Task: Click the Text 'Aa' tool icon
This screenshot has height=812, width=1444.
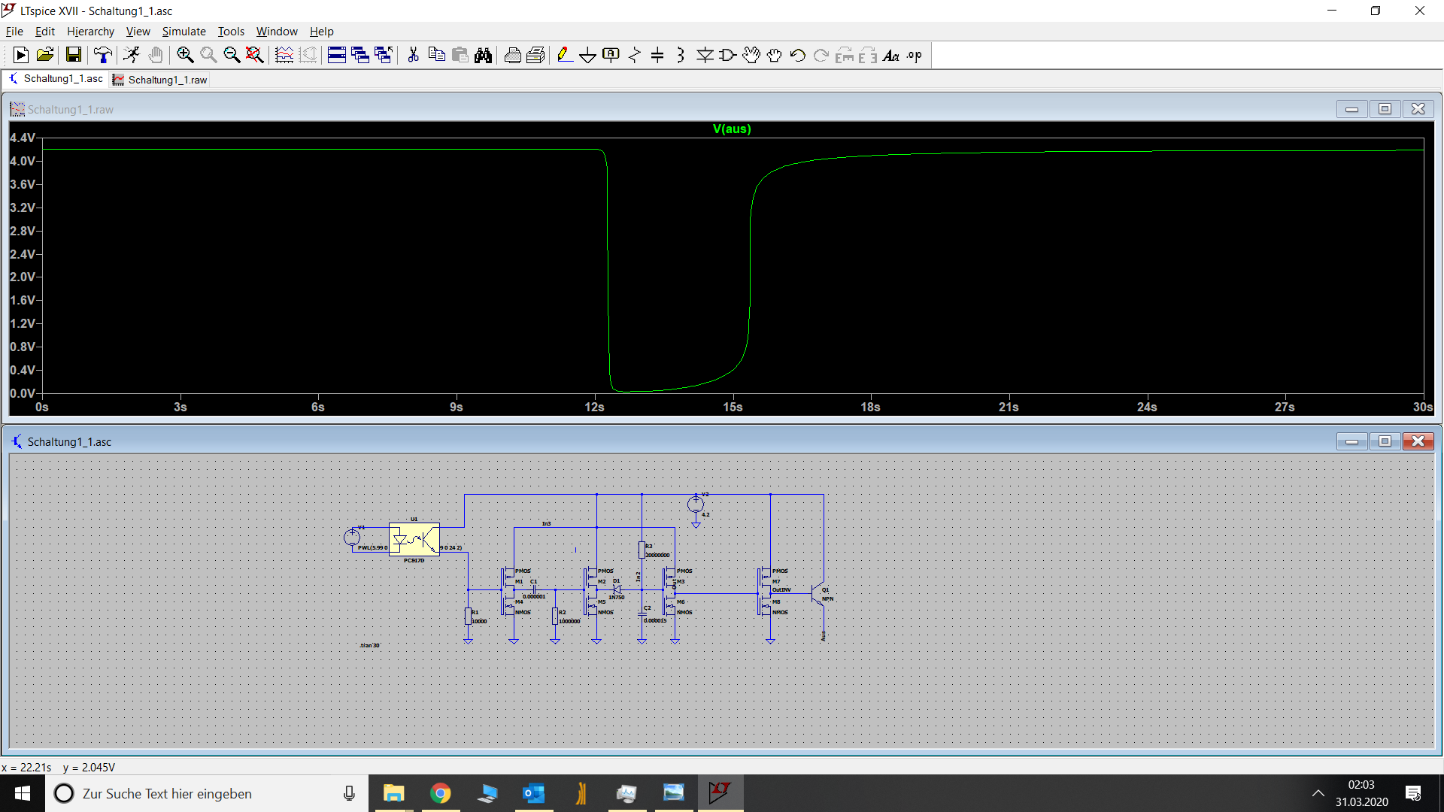Action: click(891, 55)
